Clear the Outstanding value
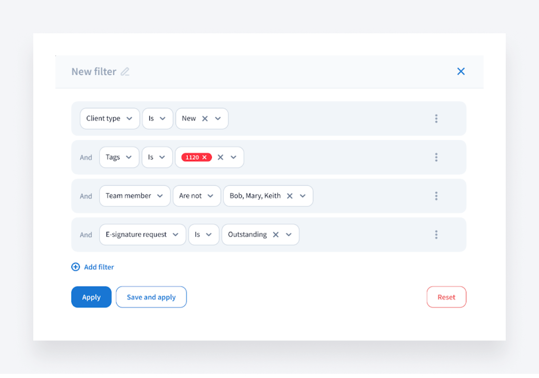This screenshot has width=539, height=378. [276, 235]
